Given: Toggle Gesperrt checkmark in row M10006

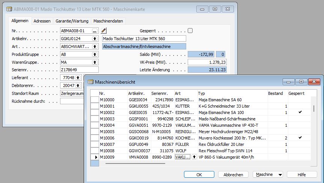Looking at the screenshot, I should (300, 137).
